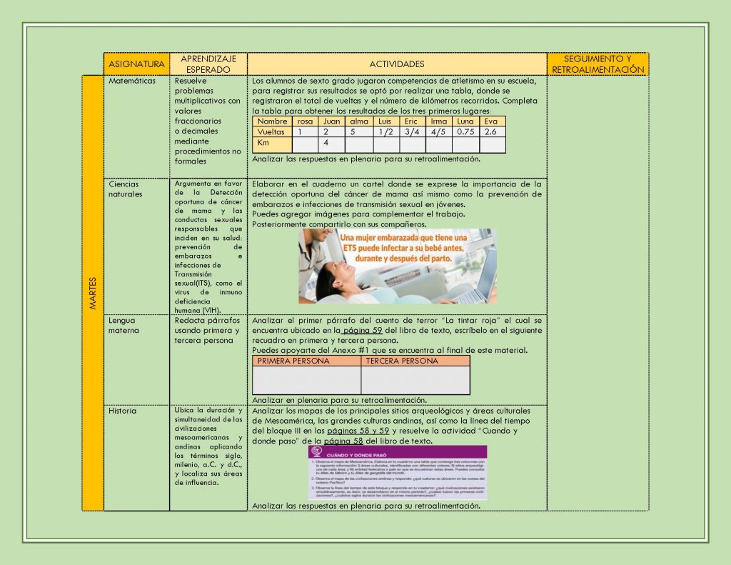Click the ASIGNATURA column header

(136, 64)
